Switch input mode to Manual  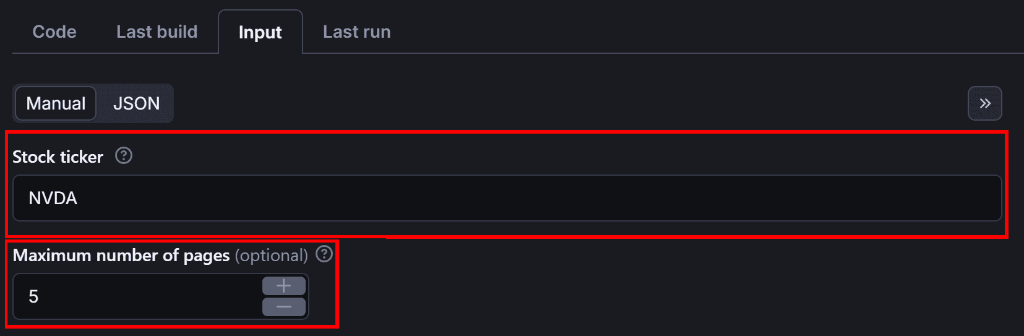point(56,103)
